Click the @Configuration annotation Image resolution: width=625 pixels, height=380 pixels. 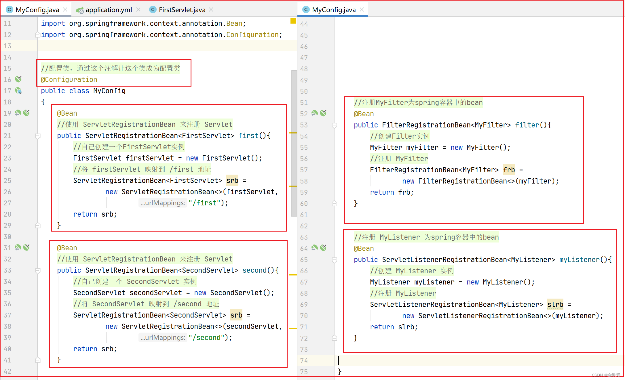point(69,80)
